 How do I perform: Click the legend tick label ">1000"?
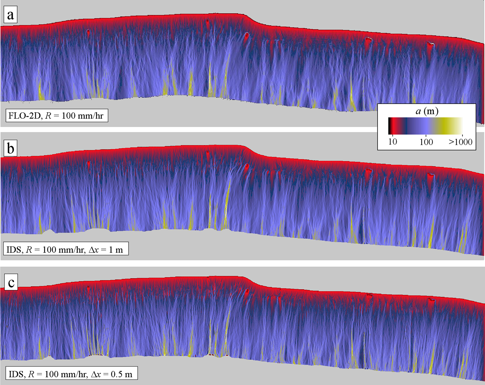pyautogui.click(x=460, y=141)
